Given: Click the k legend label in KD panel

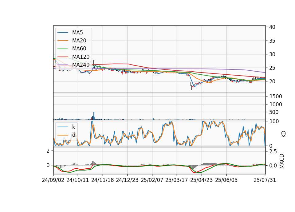Looking at the screenshot, I should pos(73,127).
